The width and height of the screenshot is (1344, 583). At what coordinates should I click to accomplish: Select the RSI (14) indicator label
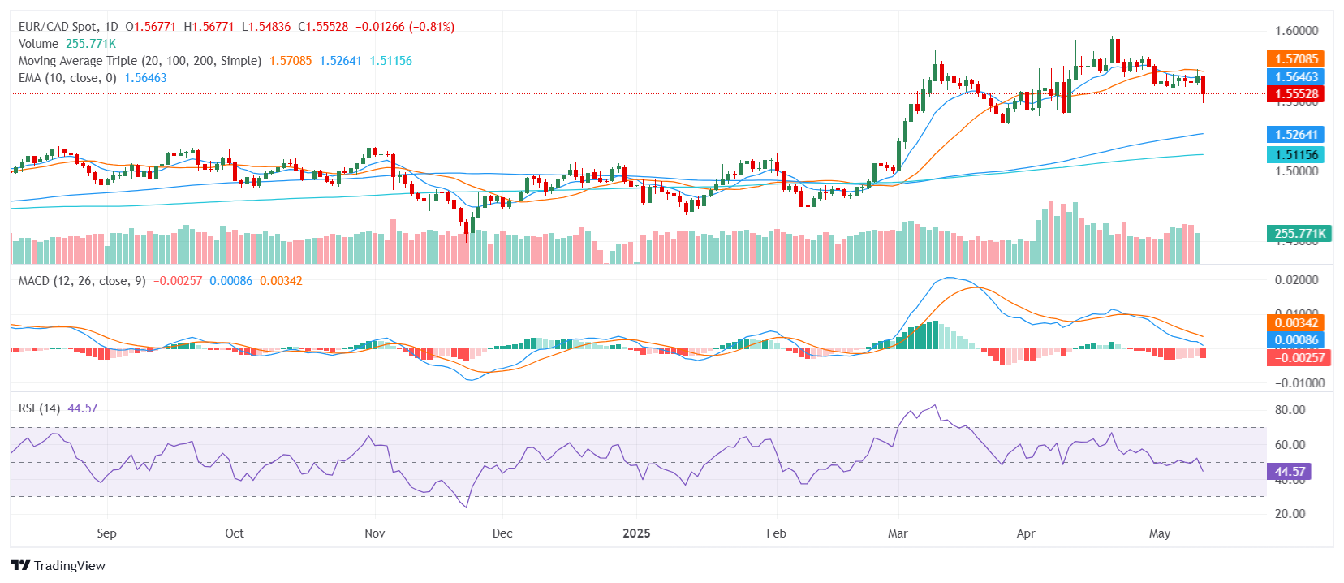39,408
